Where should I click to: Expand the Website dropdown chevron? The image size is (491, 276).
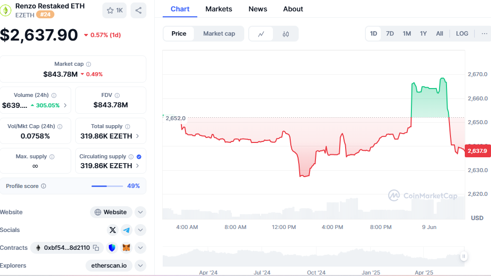pos(140,212)
